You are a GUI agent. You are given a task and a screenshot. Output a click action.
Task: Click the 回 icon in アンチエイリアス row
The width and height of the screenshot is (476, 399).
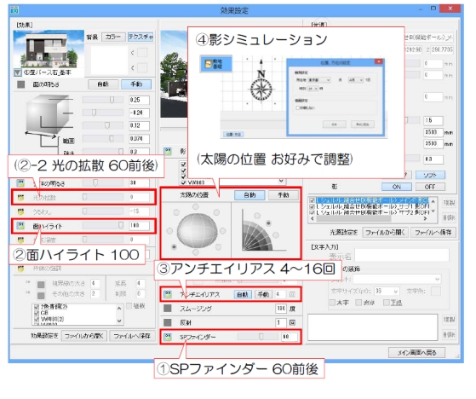(x=292, y=294)
